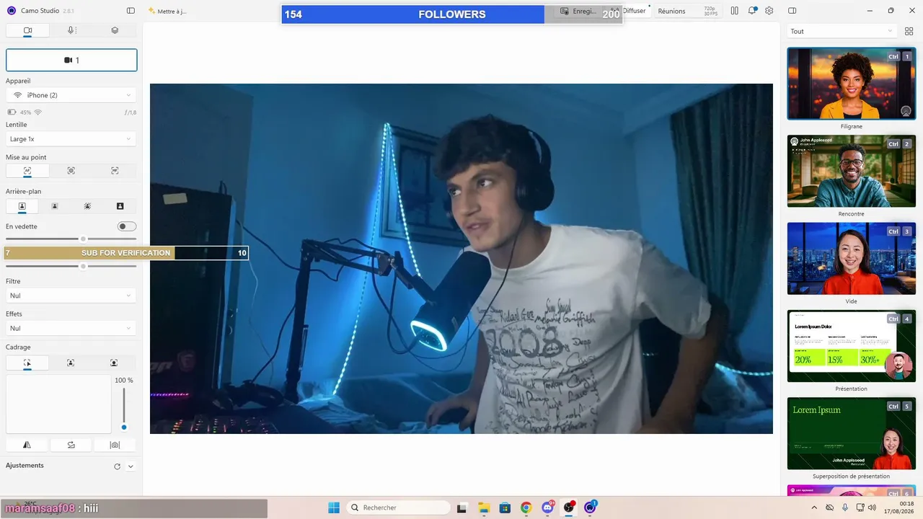Click the Mettre à jour update button
This screenshot has width=923, height=519.
click(167, 11)
